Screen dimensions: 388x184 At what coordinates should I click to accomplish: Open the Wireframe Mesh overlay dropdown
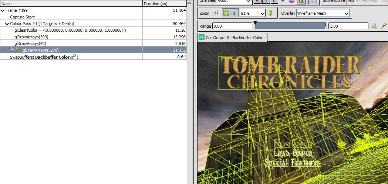(323, 13)
